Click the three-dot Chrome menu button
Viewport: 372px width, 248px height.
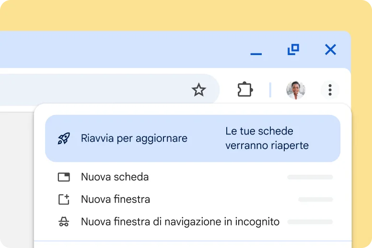[330, 90]
